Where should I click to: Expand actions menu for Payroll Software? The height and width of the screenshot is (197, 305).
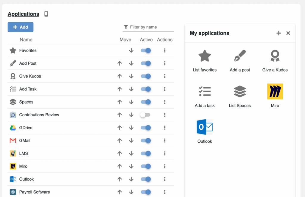(x=165, y=192)
